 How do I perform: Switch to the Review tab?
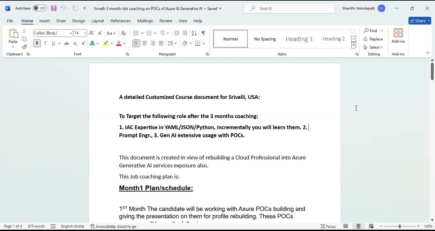166,21
